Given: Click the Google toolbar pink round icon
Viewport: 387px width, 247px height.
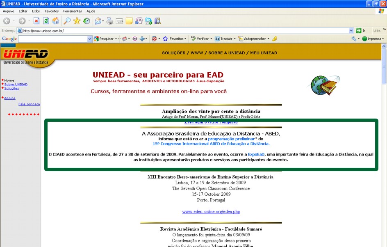Looking at the screenshot, I should click(135, 39).
